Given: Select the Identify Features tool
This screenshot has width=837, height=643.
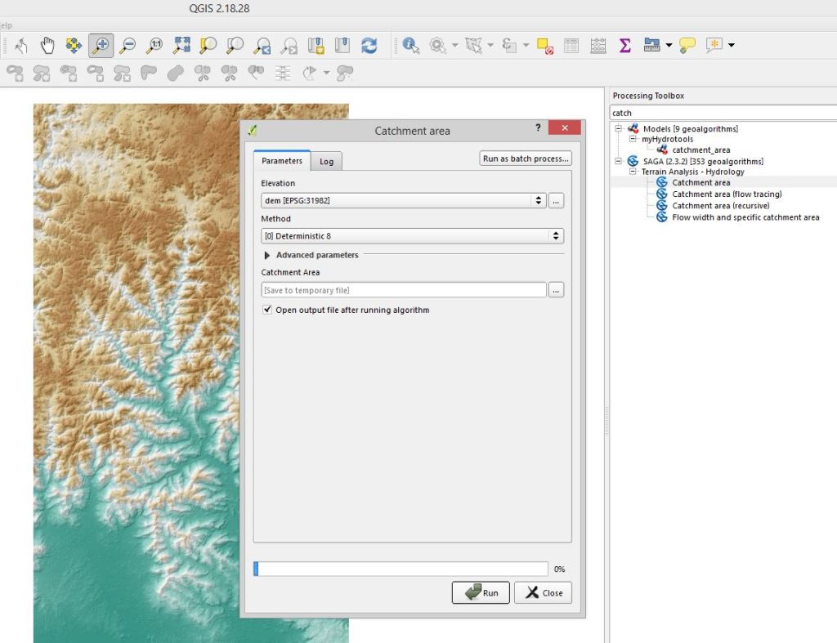Looking at the screenshot, I should click(410, 46).
